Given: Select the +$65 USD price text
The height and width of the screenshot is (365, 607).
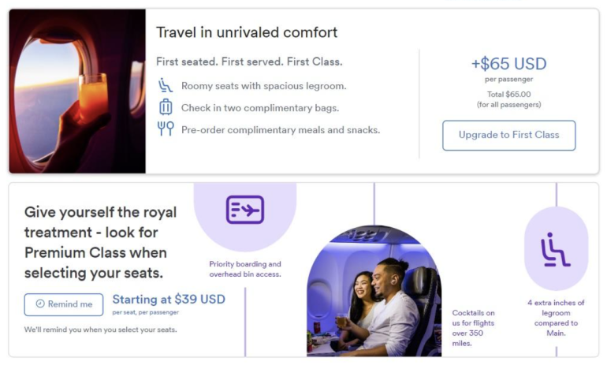Looking at the screenshot, I should (508, 64).
